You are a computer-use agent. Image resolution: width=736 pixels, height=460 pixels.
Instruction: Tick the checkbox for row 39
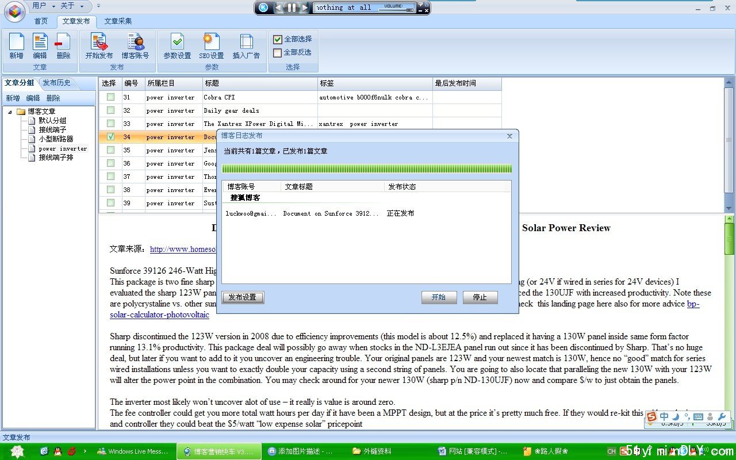pos(110,203)
